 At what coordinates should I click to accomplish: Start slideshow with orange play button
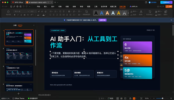pyautogui.click(x=134, y=98)
